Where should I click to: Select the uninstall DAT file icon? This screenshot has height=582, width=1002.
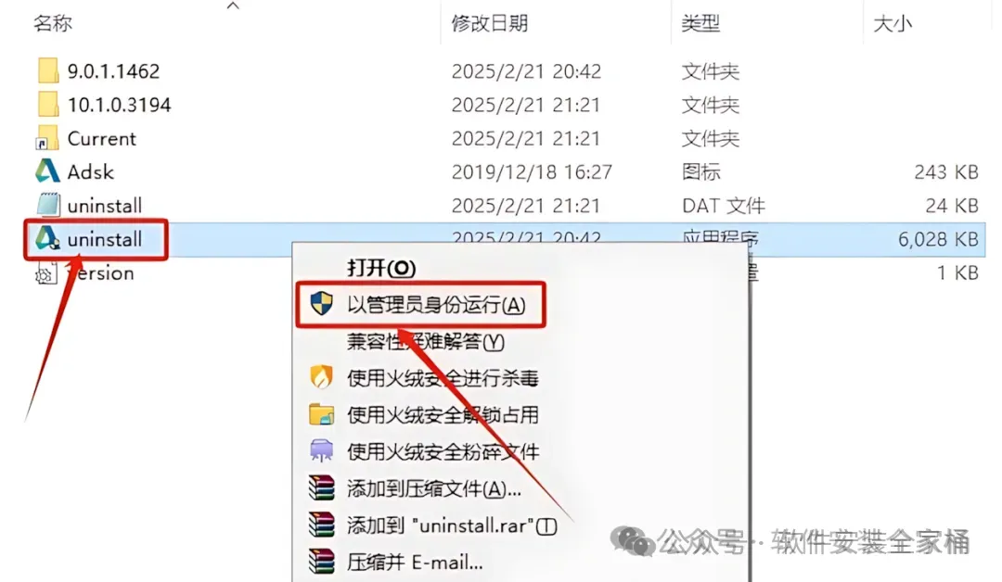48,206
